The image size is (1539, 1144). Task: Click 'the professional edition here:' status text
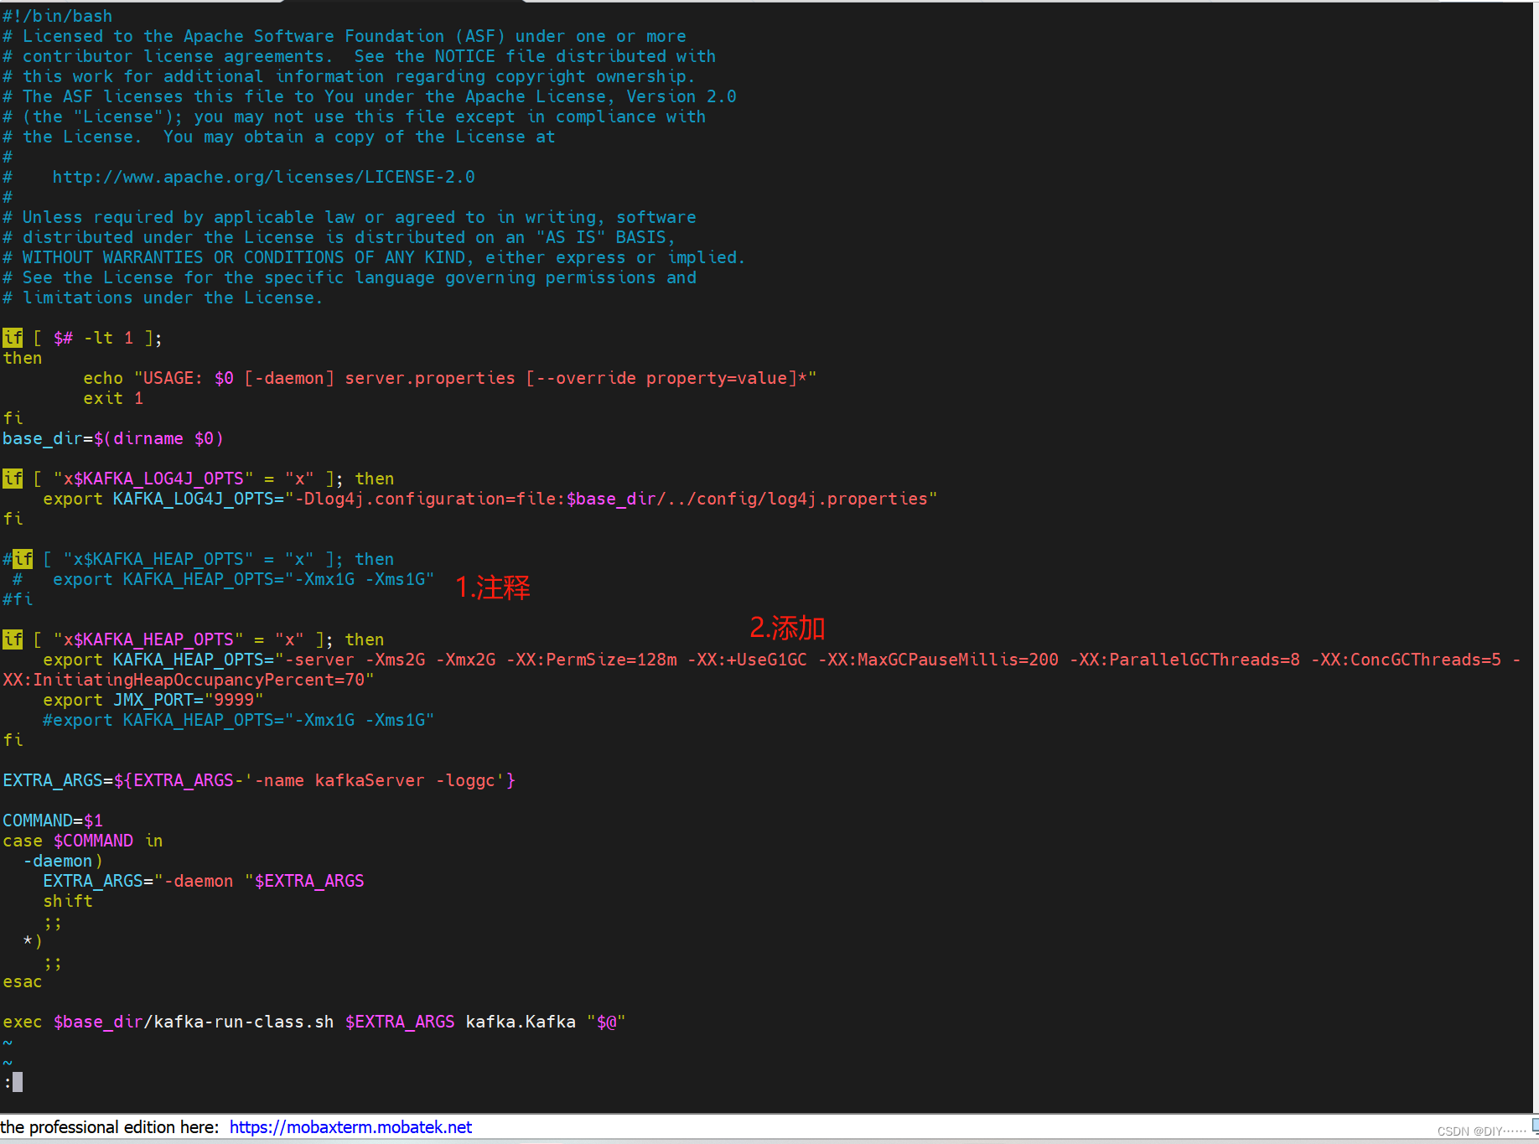pos(110,1127)
